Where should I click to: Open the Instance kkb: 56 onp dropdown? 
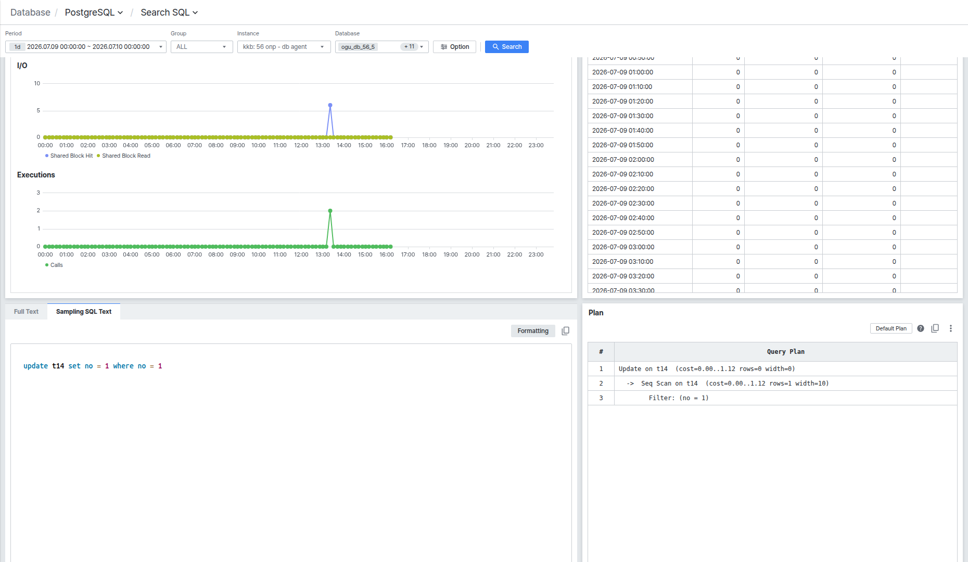point(284,47)
